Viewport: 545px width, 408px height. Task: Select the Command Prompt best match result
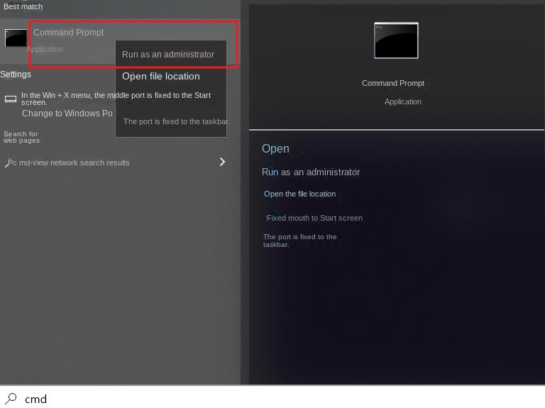(x=120, y=41)
